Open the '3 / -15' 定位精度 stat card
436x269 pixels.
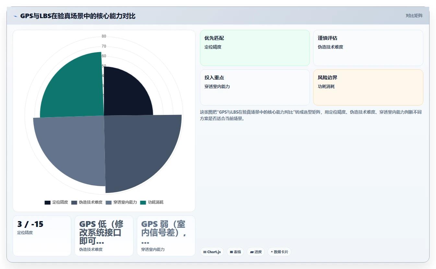pyautogui.click(x=42, y=236)
